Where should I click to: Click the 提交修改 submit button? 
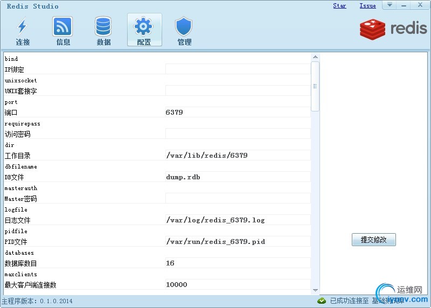[x=373, y=240]
